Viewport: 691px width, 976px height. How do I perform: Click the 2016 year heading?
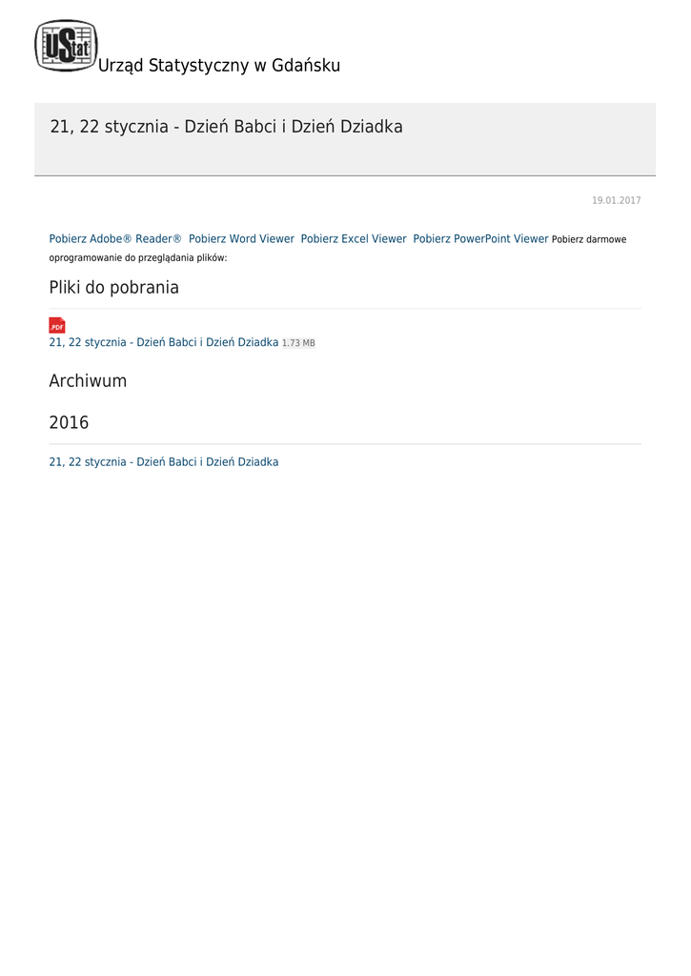point(69,422)
